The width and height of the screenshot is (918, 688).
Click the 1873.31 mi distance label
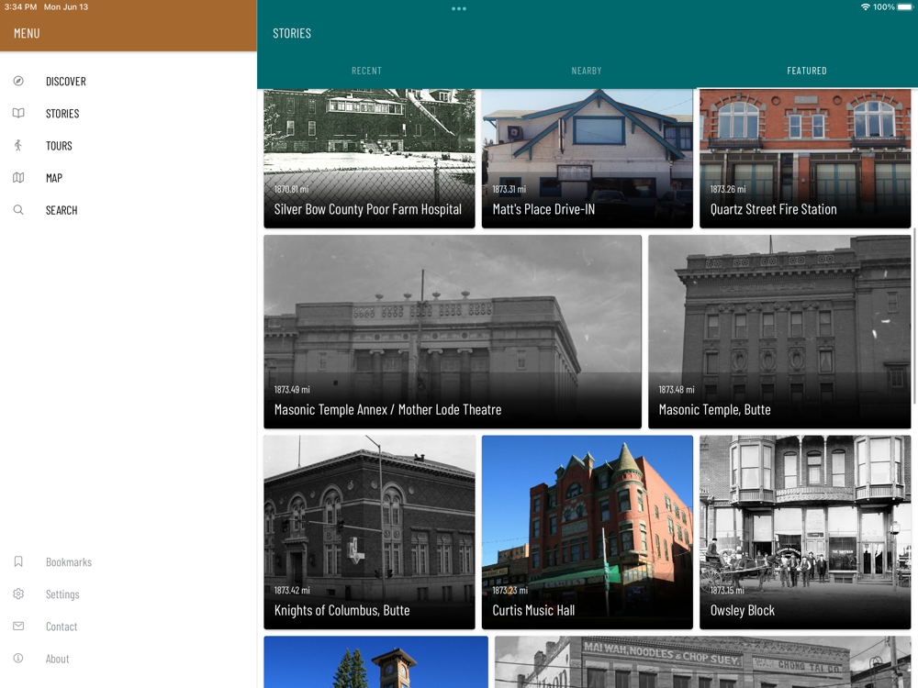(509, 190)
